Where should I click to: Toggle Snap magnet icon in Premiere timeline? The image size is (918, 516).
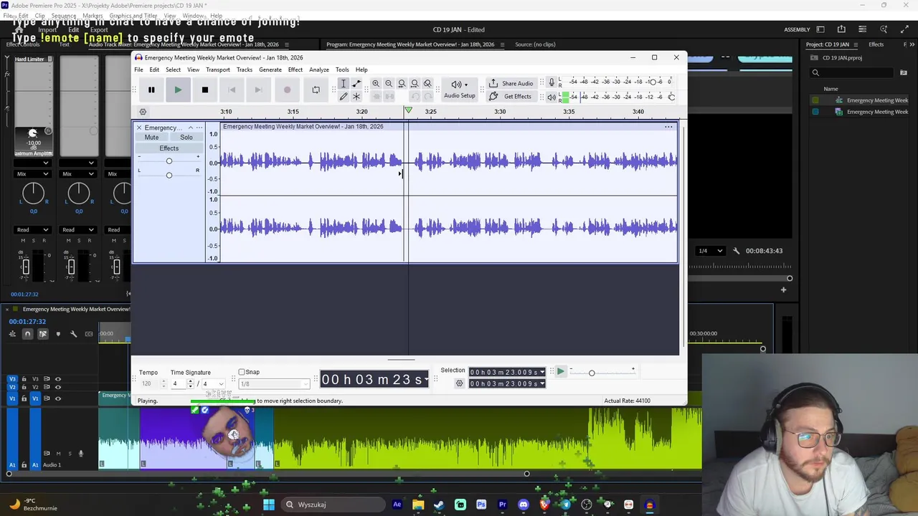coord(27,334)
